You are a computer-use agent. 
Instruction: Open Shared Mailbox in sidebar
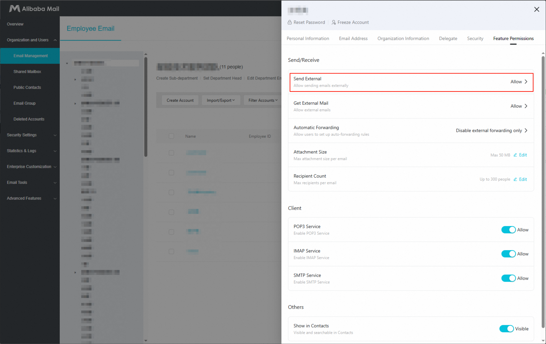click(27, 72)
